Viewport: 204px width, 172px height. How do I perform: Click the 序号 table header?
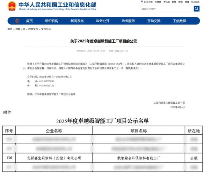[9, 131]
